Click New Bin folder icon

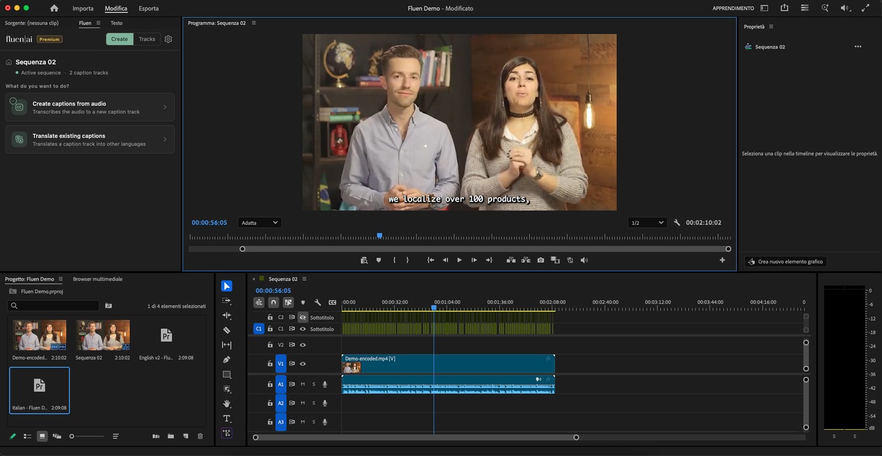click(x=171, y=436)
